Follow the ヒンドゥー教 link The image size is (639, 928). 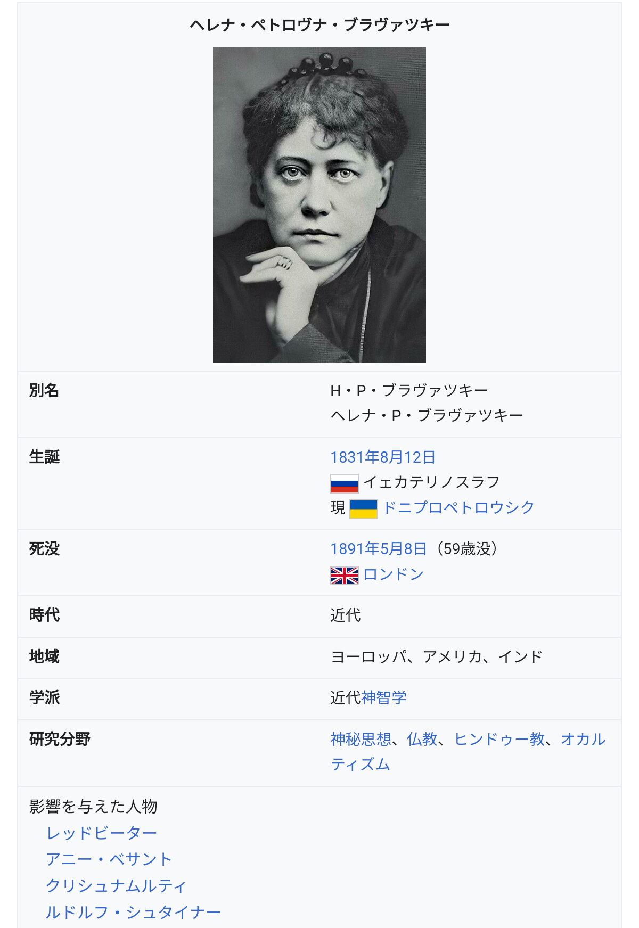coord(499,739)
